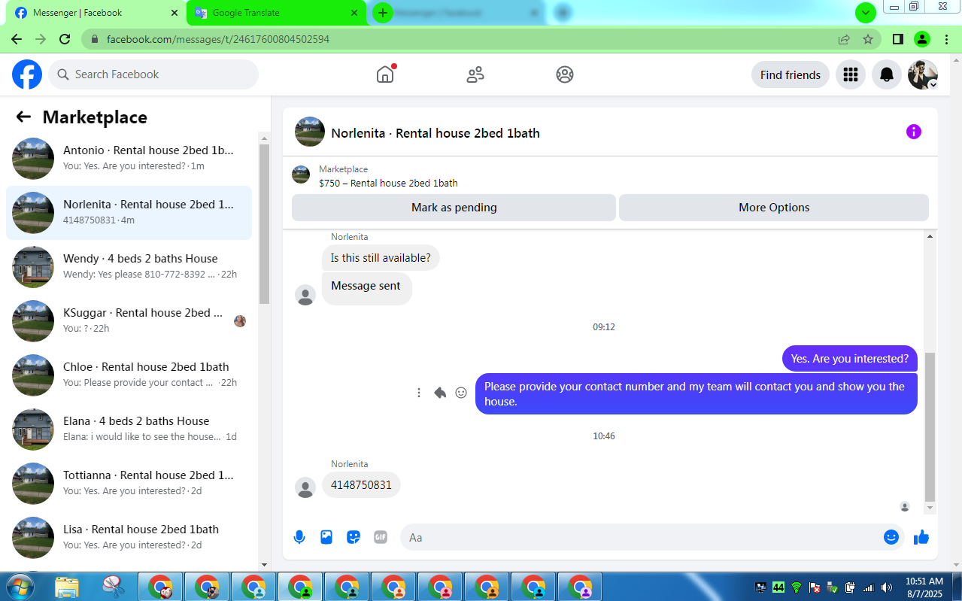962x601 pixels.
Task: Close the Messenger | Facebook tab
Action: [175, 13]
